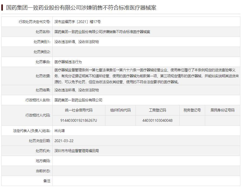Click the 处罚类别2 label
The image size is (242, 189).
coord(42,52)
